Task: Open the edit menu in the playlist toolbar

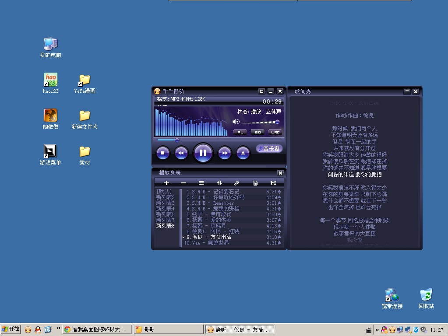Action: tap(255, 183)
